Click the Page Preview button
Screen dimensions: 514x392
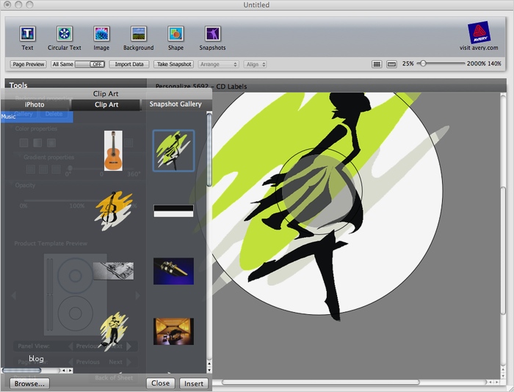tap(29, 65)
